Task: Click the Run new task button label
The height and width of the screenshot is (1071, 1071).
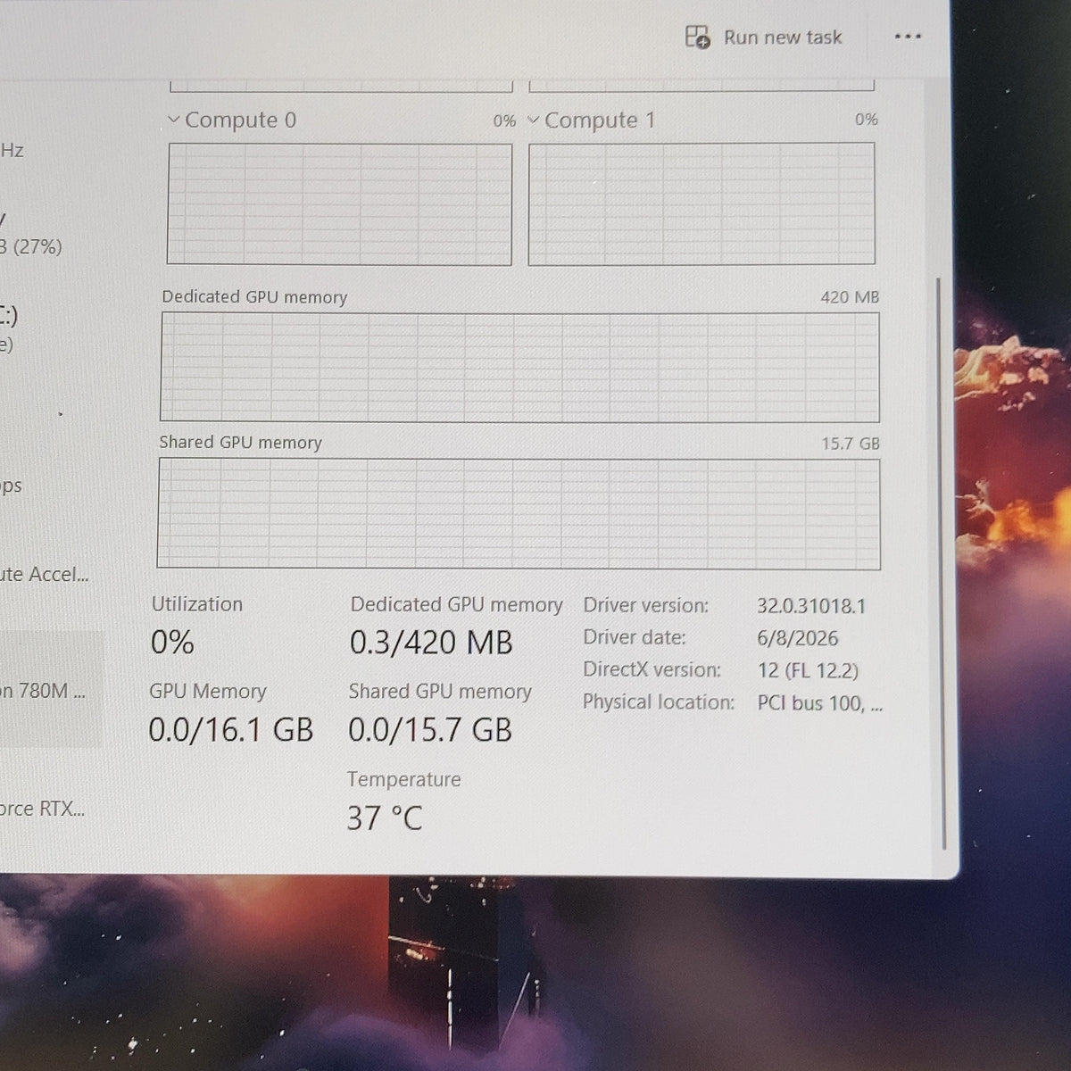Action: 783,37
